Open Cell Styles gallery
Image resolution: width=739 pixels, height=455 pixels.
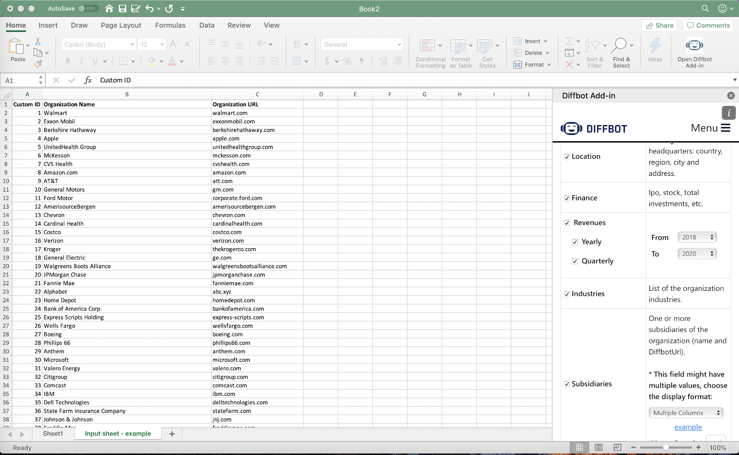tap(487, 53)
